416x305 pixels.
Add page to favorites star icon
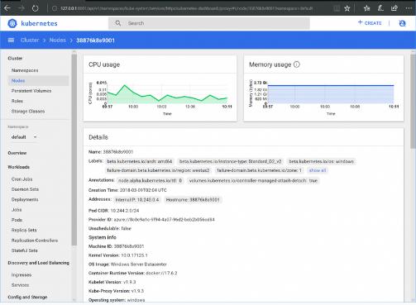(347, 8)
